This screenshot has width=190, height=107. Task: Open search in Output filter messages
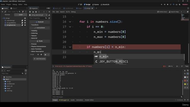tap(181, 97)
